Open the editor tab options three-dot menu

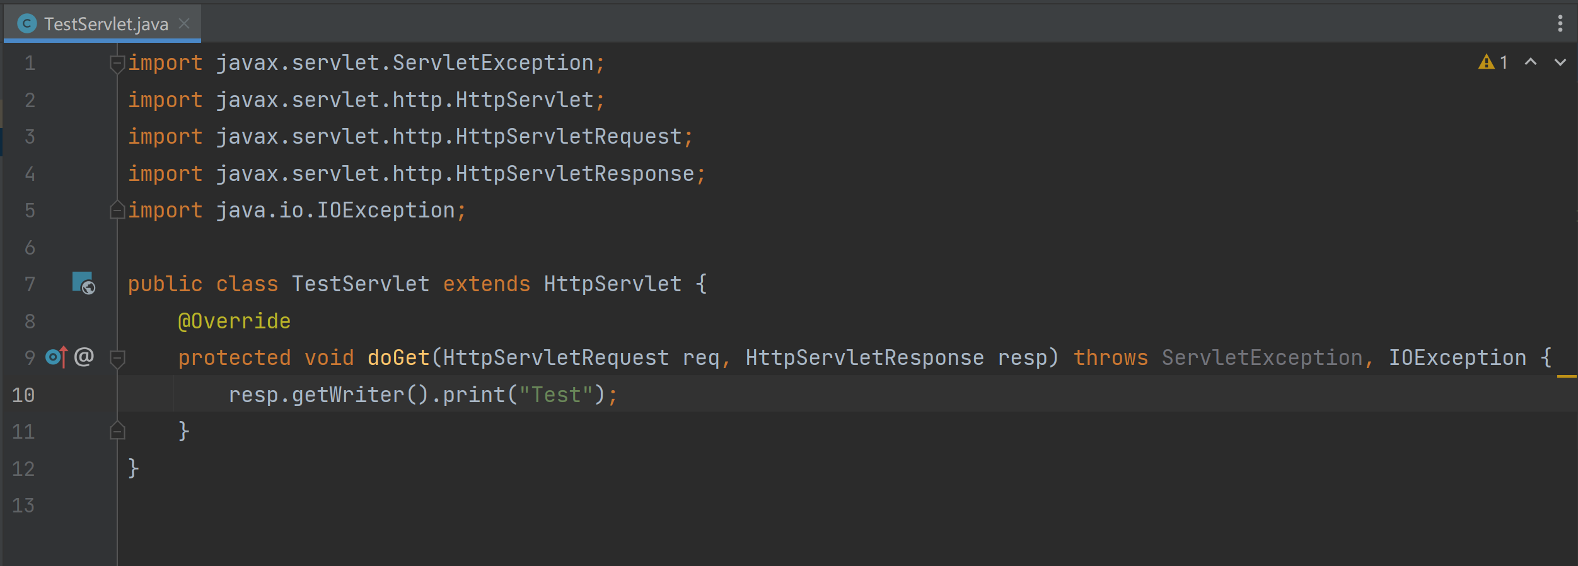click(x=1560, y=24)
